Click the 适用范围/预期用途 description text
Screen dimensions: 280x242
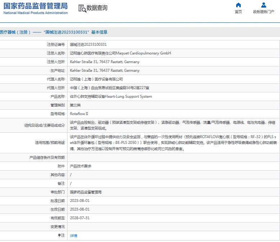[173, 143]
